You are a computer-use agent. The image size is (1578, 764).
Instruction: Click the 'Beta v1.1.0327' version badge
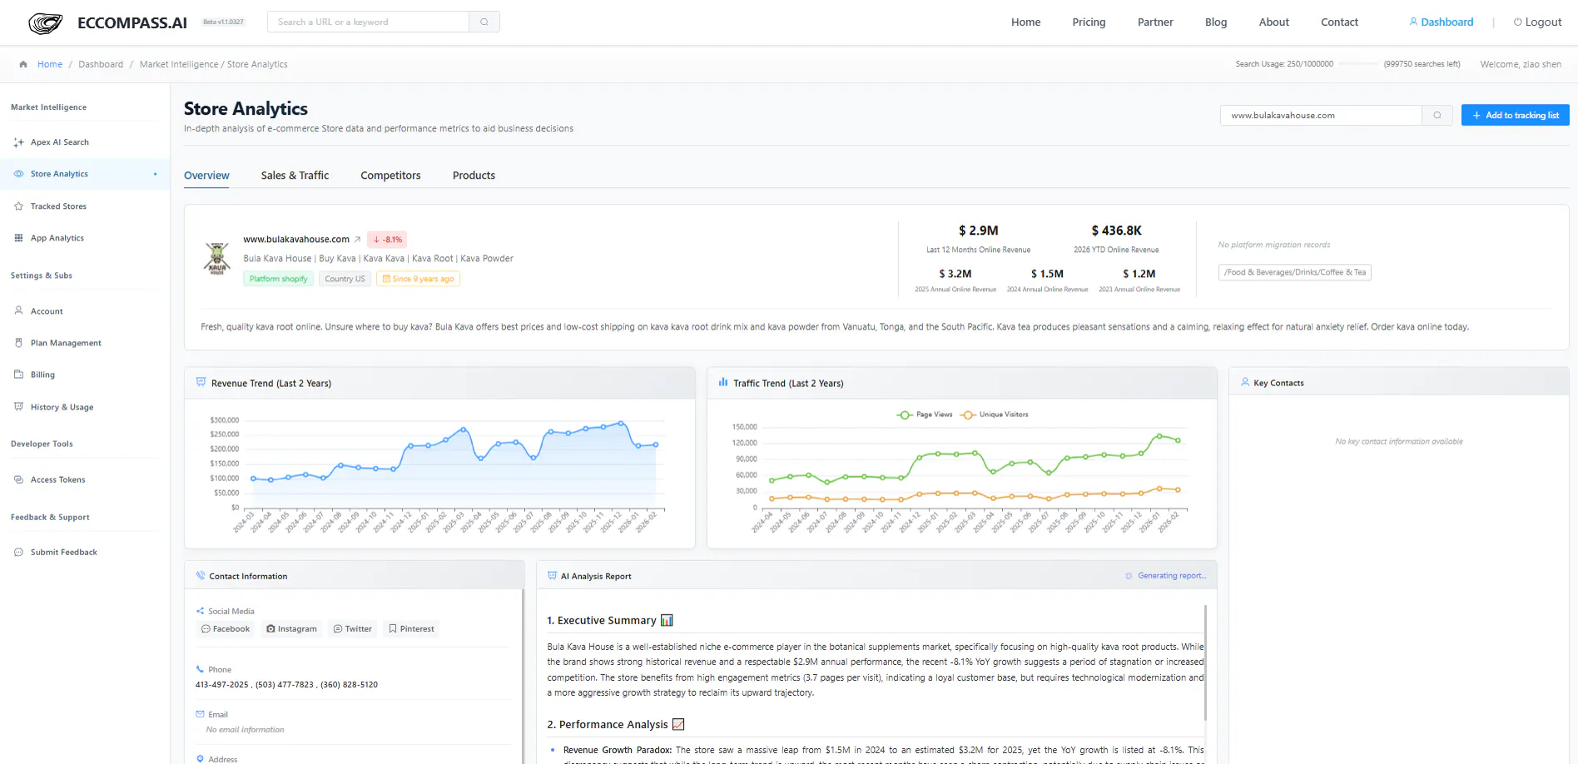coord(224,22)
